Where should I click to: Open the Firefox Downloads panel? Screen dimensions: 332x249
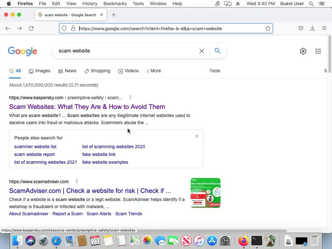coord(312,28)
